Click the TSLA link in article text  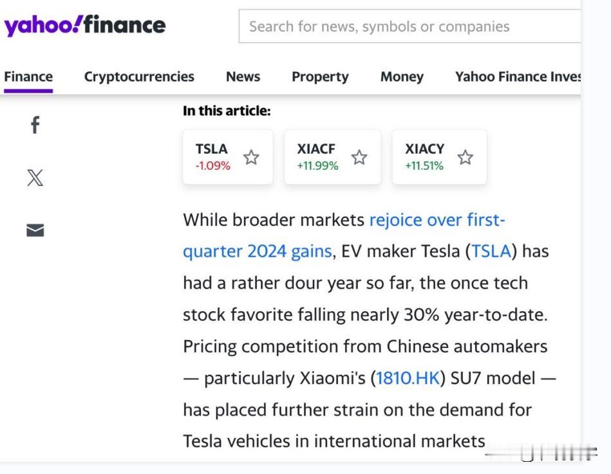click(491, 251)
